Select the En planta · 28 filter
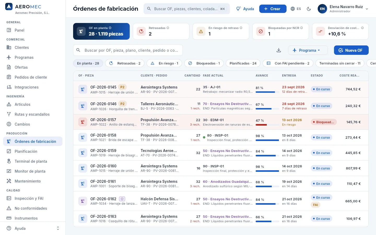Image resolution: width=376 pixels, height=235 pixels. (88, 63)
